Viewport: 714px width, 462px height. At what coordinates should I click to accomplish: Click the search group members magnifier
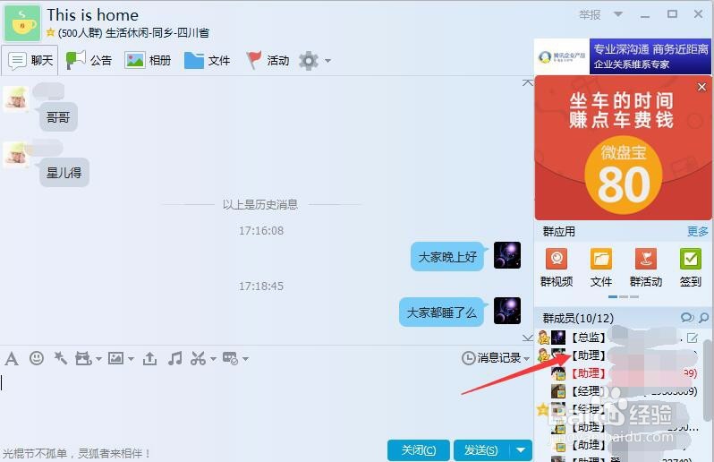(x=704, y=318)
